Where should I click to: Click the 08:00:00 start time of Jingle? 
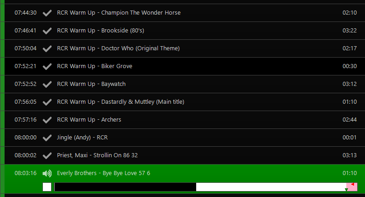[26, 138]
